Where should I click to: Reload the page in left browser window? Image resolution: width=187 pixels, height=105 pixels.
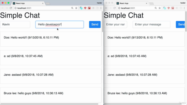pyautogui.click(x=11, y=8)
